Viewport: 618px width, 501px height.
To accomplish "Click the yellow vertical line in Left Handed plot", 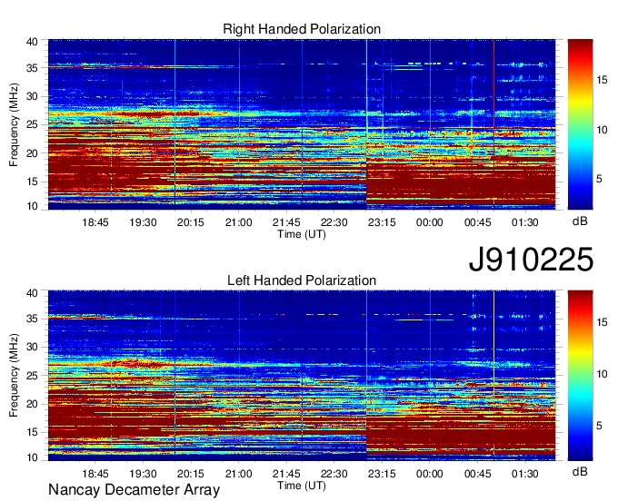I will click(x=493, y=376).
